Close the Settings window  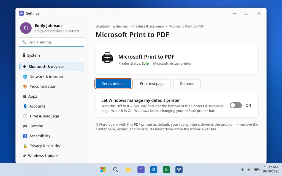259,13
